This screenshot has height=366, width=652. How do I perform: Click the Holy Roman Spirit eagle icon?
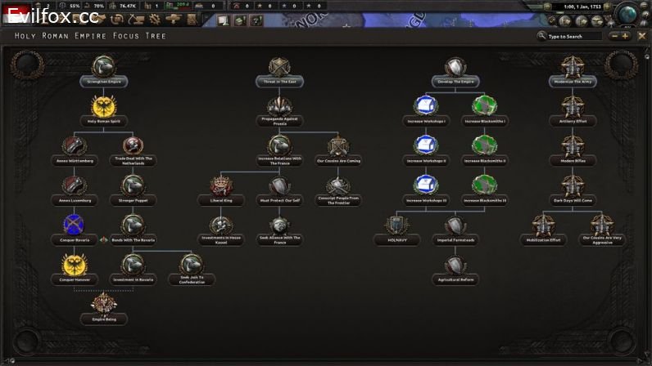pyautogui.click(x=104, y=106)
